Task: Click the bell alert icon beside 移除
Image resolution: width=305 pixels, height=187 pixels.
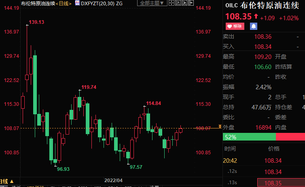Action: [254, 26]
